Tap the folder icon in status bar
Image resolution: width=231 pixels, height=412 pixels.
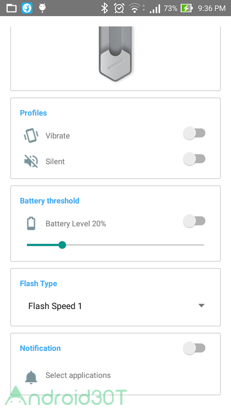pos(11,8)
